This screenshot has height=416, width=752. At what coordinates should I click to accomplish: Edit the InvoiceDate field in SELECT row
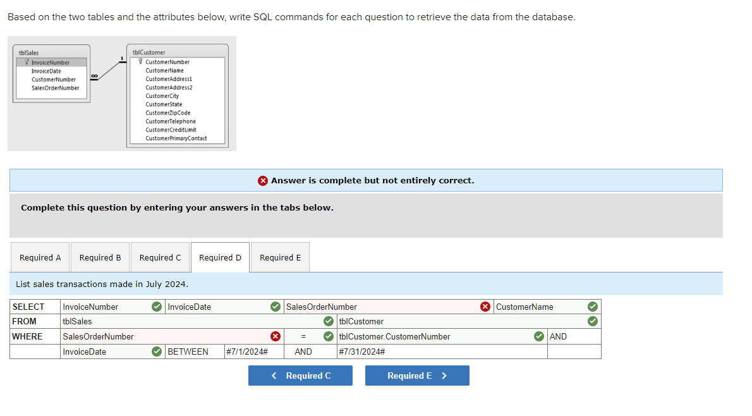[224, 307]
